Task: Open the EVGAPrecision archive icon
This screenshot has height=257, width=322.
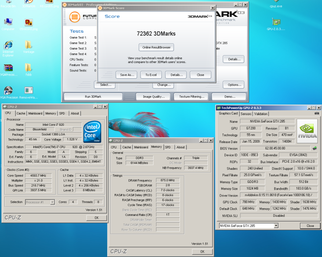Action: pyautogui.click(x=8, y=70)
